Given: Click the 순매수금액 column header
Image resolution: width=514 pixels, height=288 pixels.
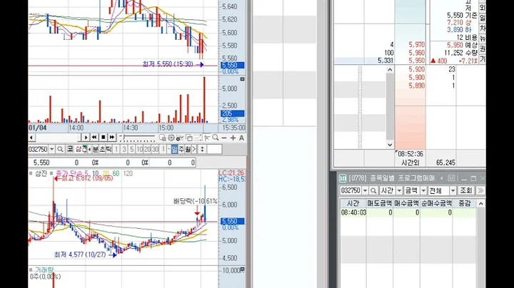Looking at the screenshot, I should pos(437,203).
